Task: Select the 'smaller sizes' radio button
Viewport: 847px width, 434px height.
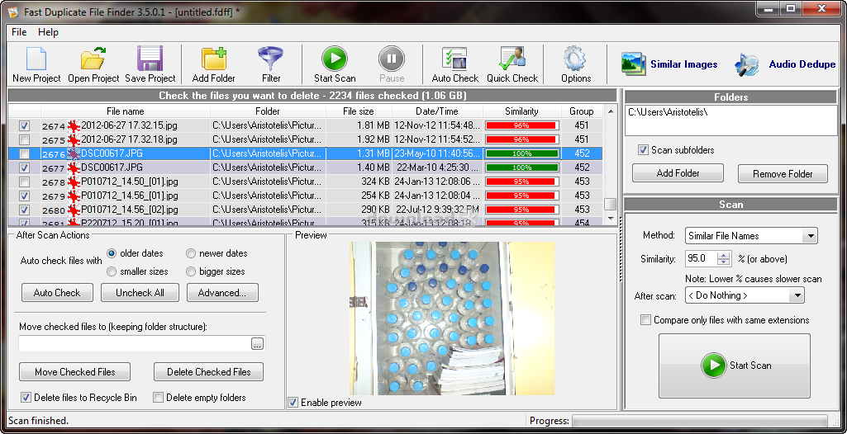Action: [x=112, y=271]
